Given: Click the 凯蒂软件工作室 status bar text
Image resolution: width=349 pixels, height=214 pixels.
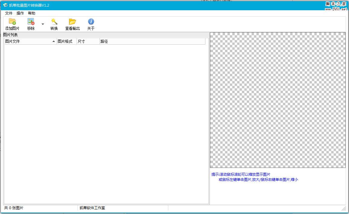Looking at the screenshot, I should 92,208.
